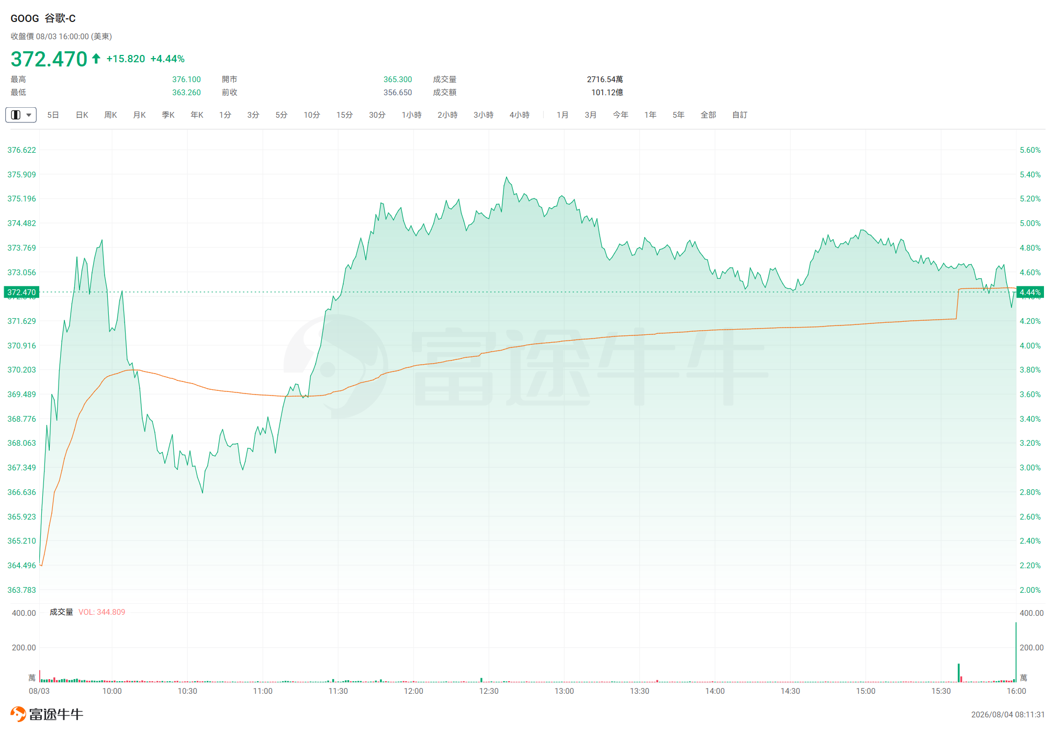Screen dimensions: 1056x732
Task: Show the 今年 year-to-date range
Action: (621, 115)
